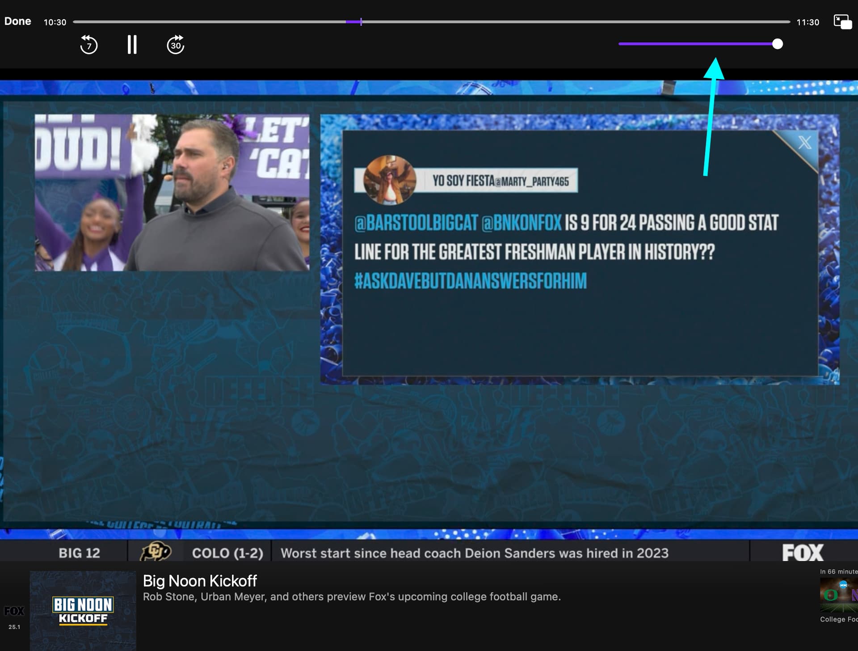Open the Big Noon Kickoff thumbnail

click(83, 610)
